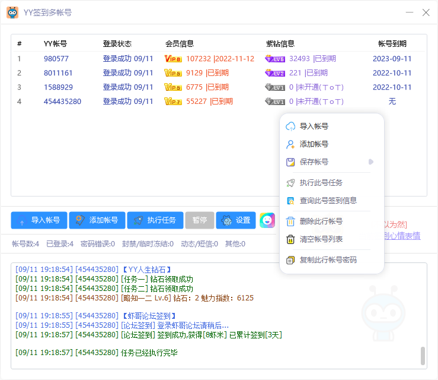Select 清空帐号列表 menu entry

[332, 239]
